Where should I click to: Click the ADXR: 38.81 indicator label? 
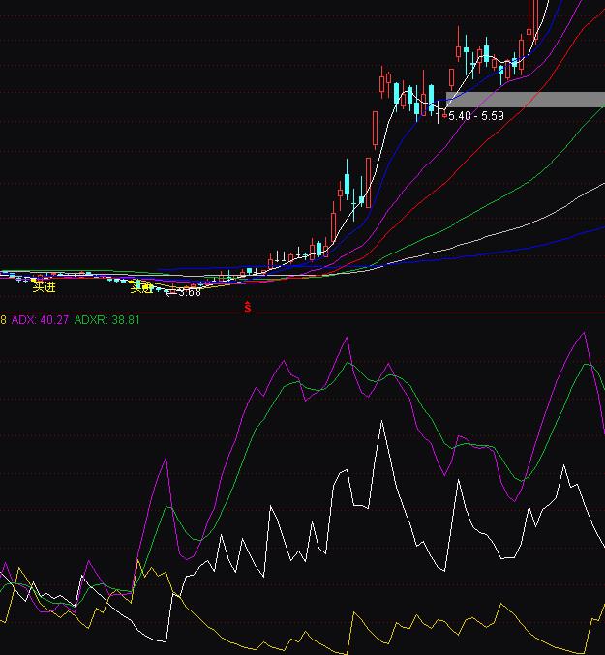point(107,320)
